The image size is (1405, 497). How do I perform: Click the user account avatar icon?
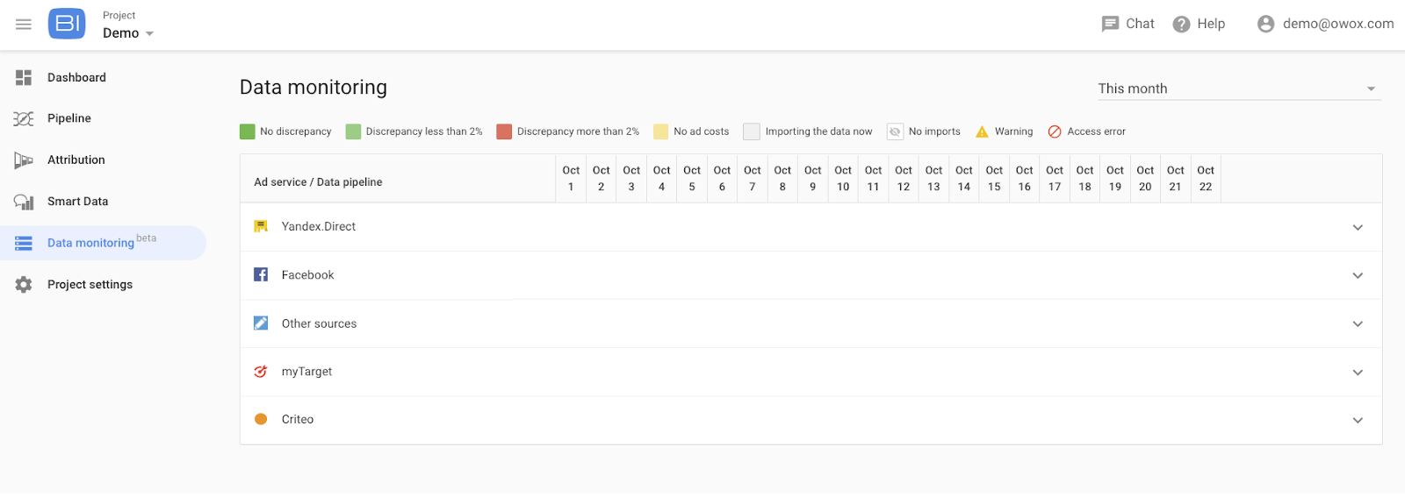[1265, 25]
